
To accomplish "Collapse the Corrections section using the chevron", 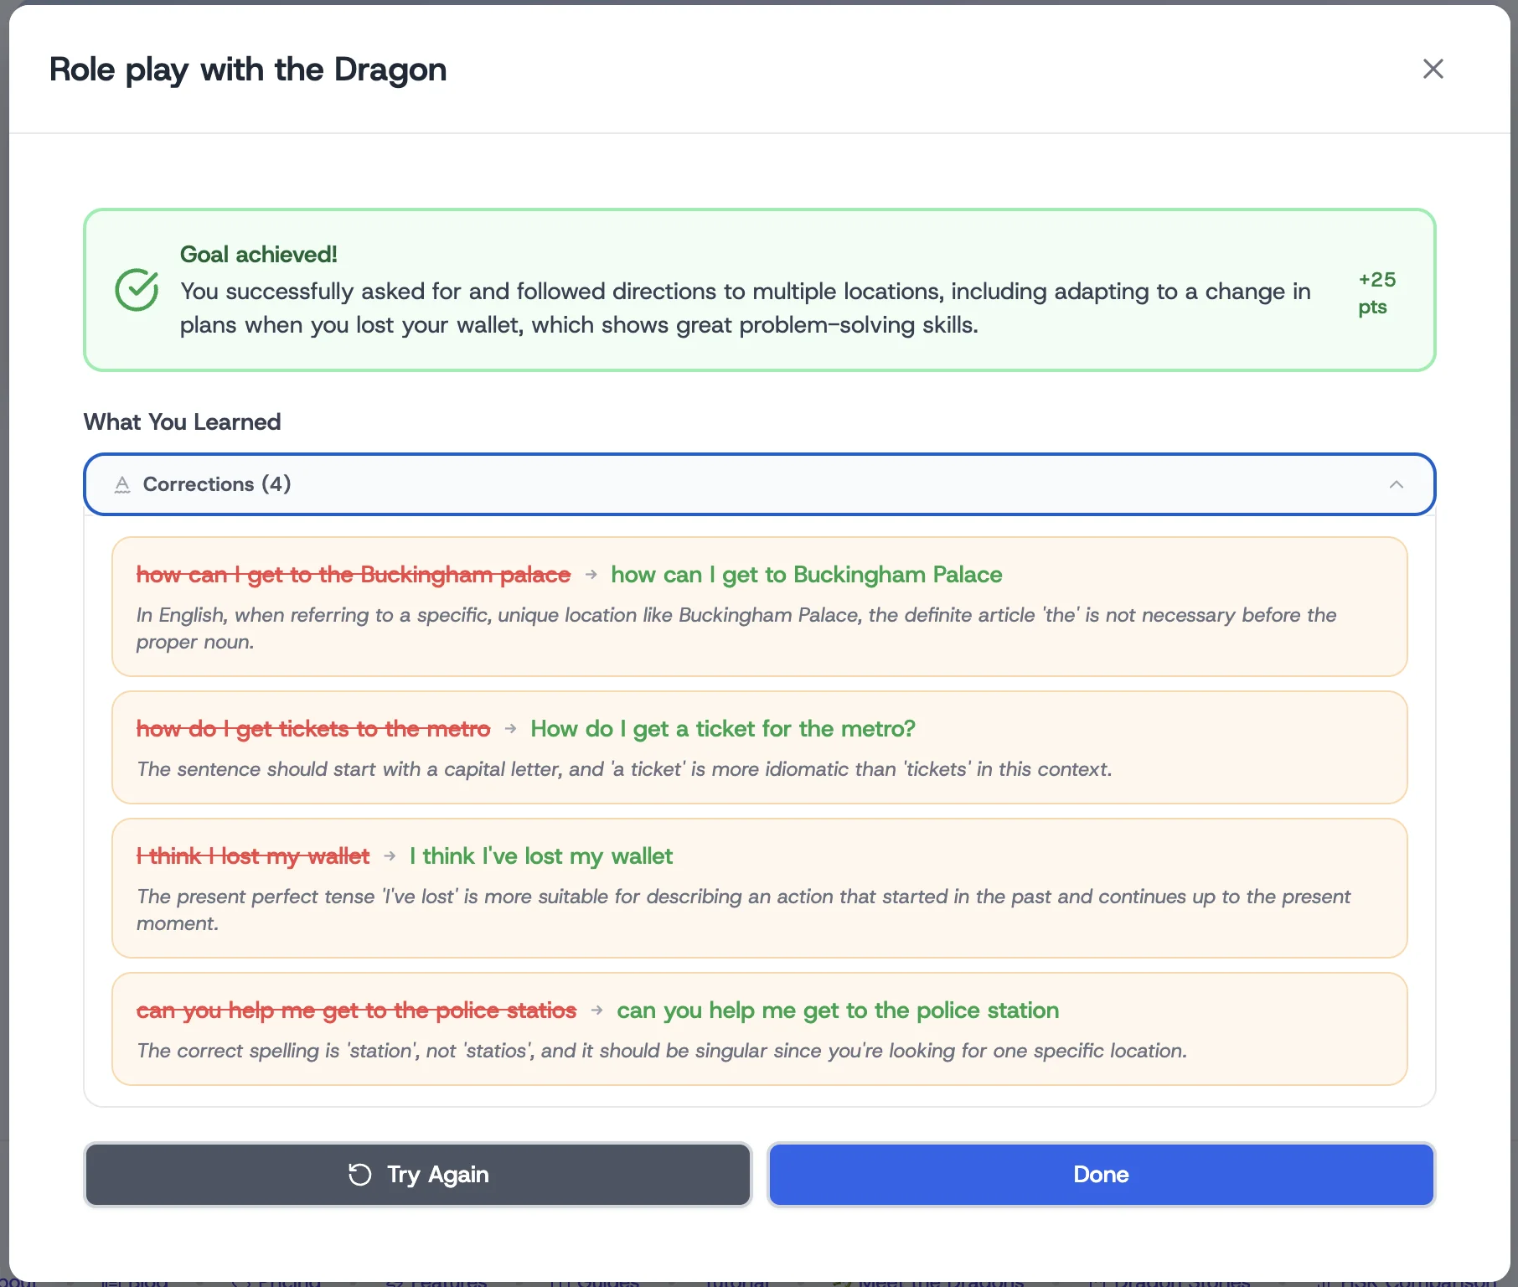I will 1396,484.
